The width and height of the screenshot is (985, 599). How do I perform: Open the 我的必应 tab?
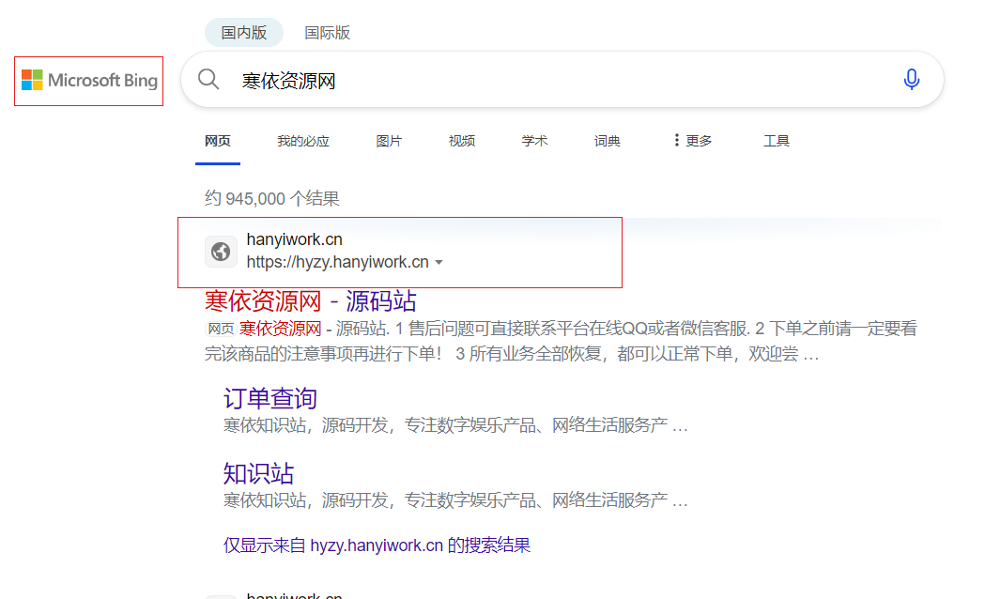click(x=303, y=141)
